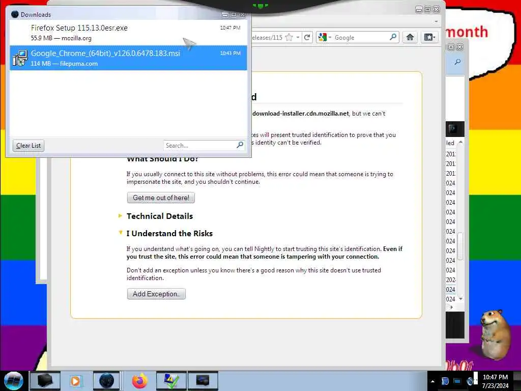Click the dark thumbnail icon in background window

452,129
